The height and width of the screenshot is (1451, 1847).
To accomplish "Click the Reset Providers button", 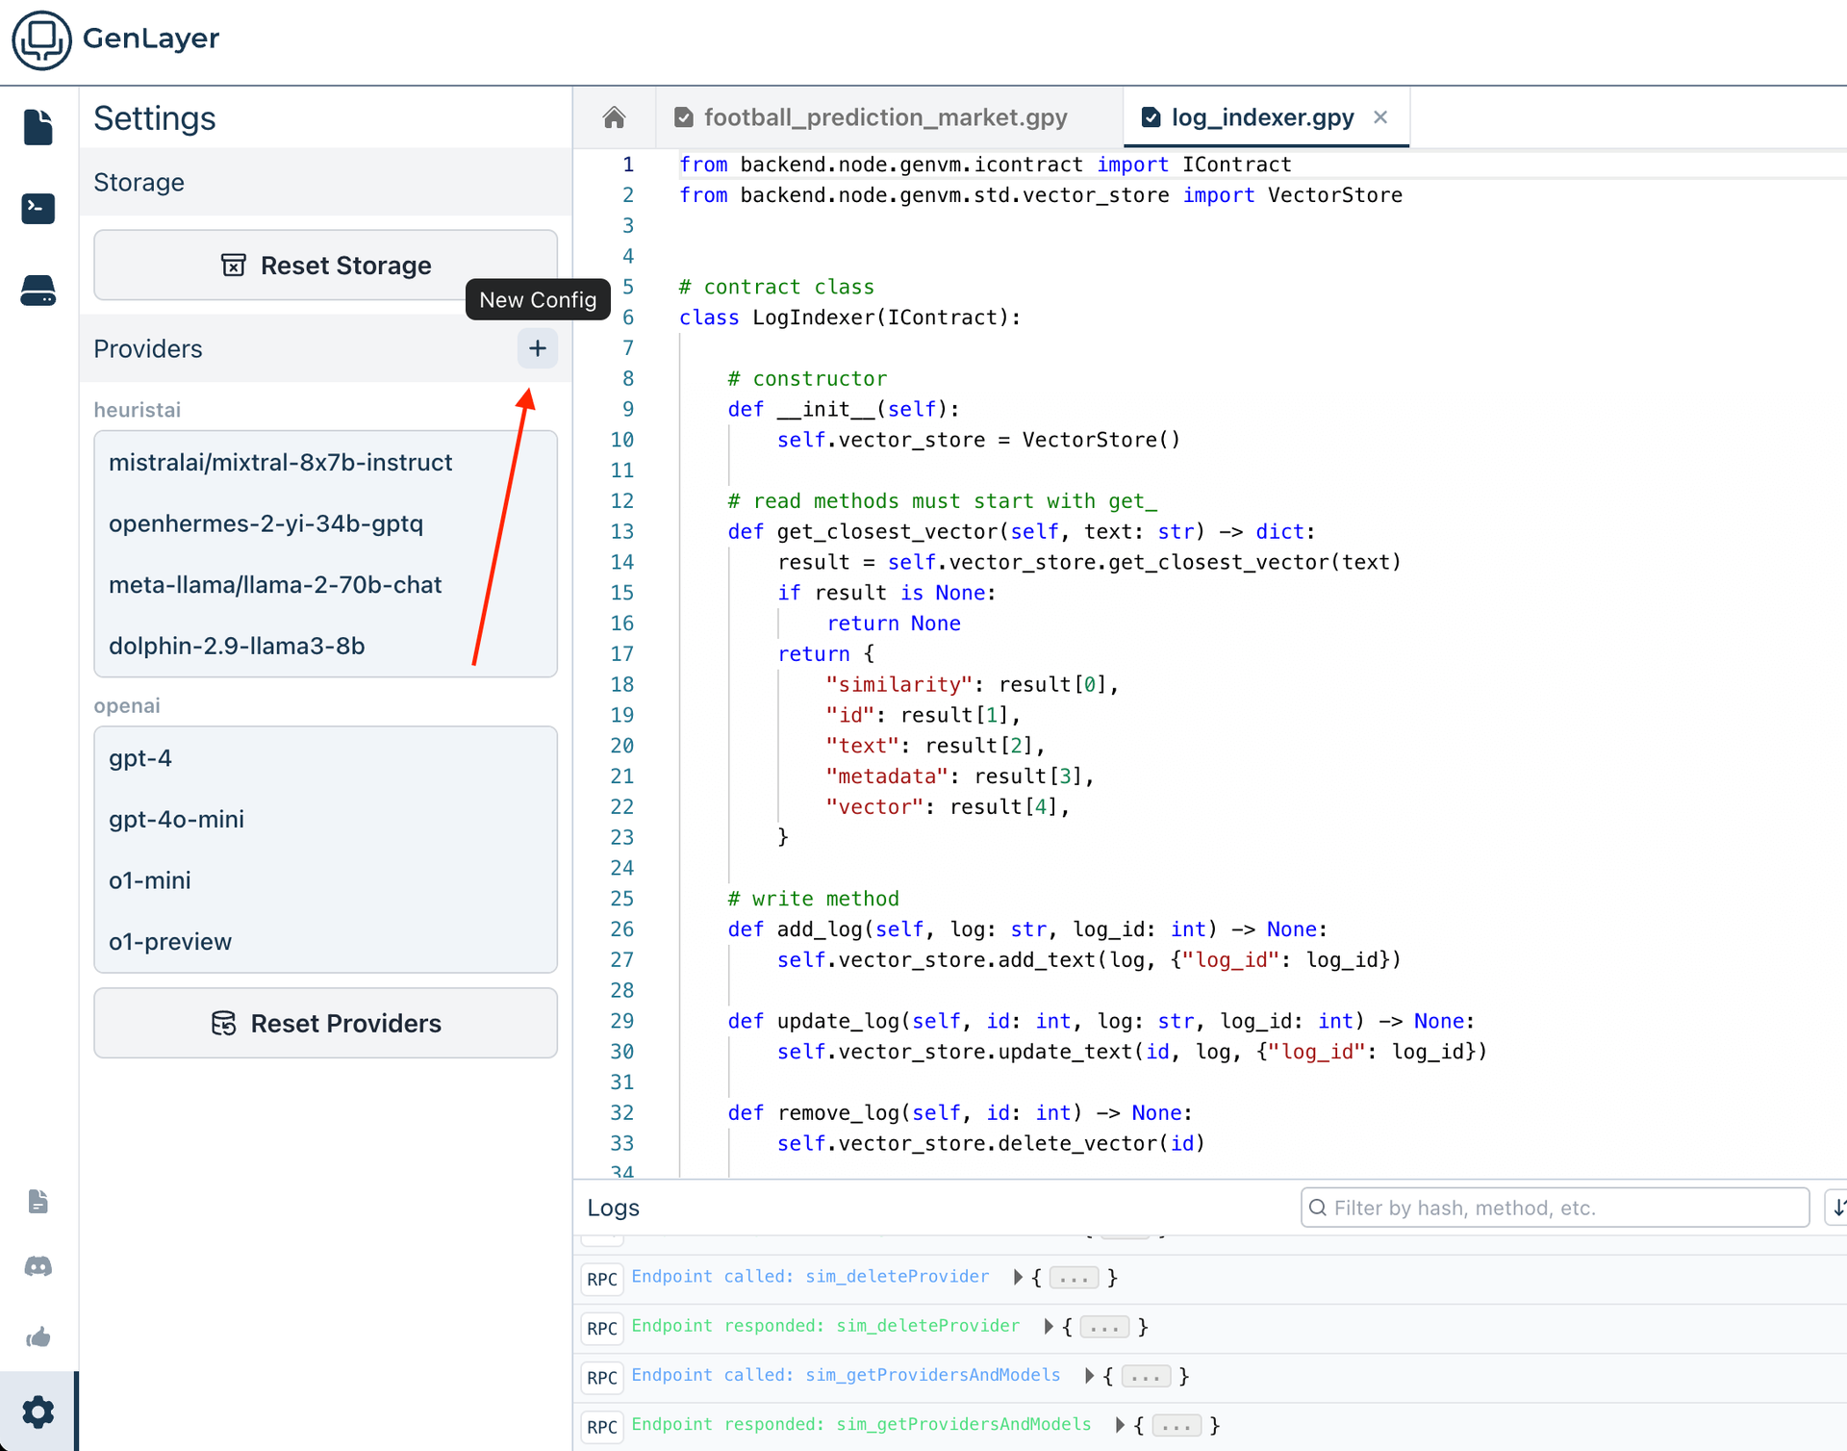I will coord(325,1024).
